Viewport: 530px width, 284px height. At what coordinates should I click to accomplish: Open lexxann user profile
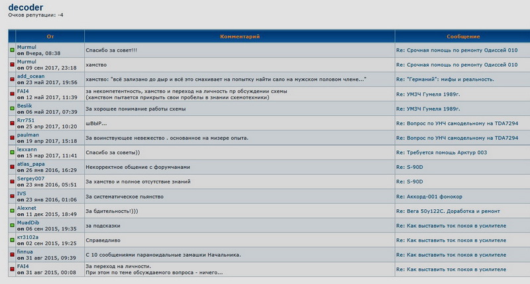(27, 149)
